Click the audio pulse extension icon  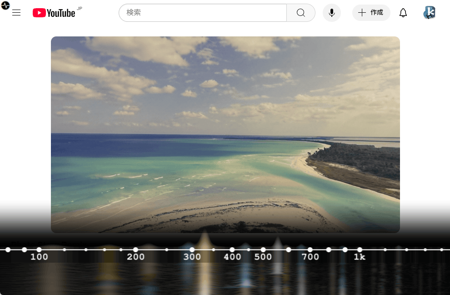tap(5, 5)
